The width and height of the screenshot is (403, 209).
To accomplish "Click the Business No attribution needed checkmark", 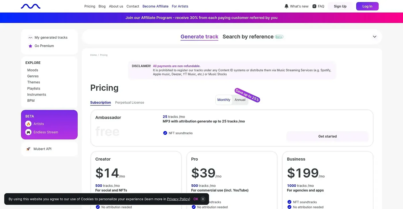I will pyautogui.click(x=289, y=207).
